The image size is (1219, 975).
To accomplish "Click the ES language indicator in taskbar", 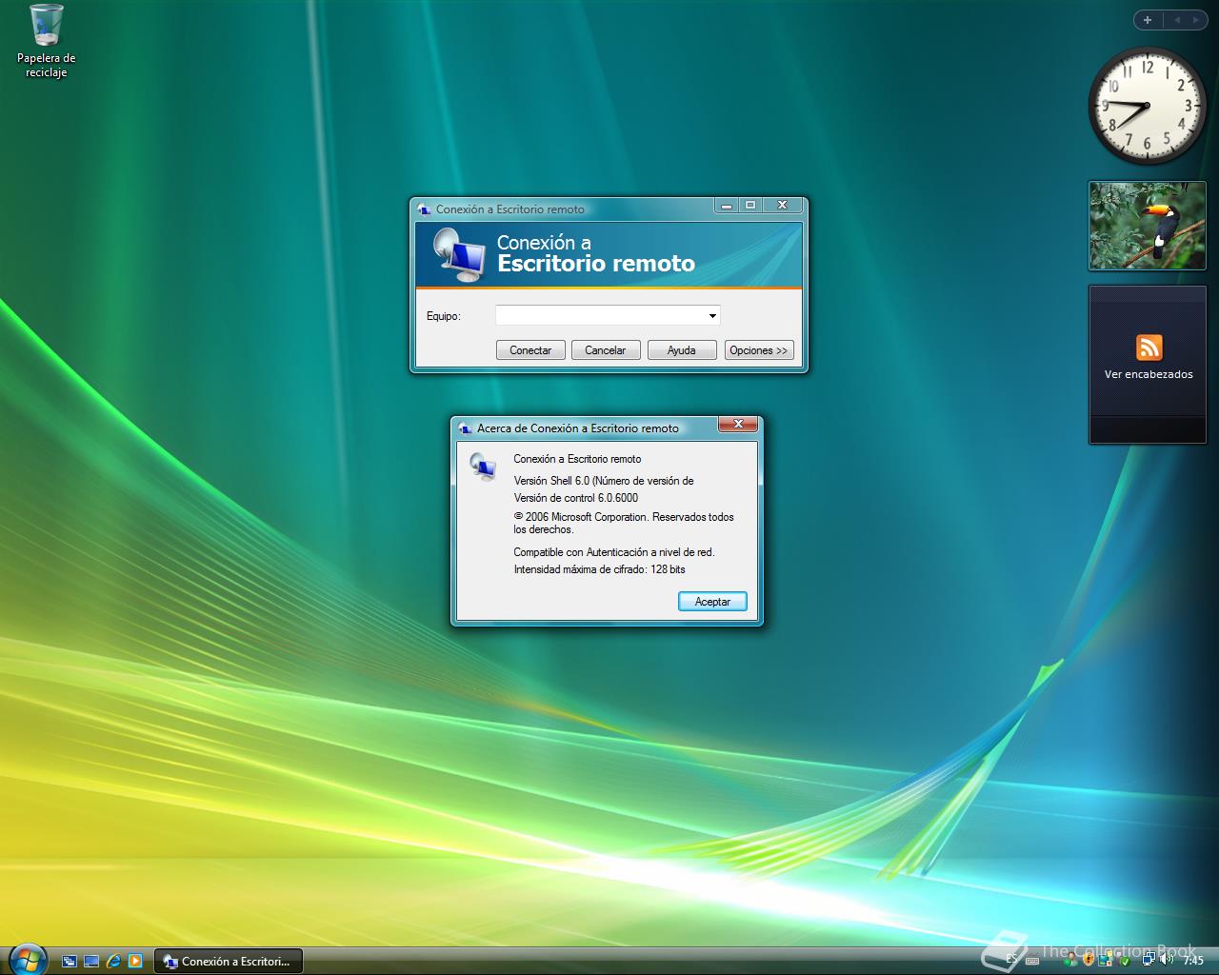I will pos(1011,960).
